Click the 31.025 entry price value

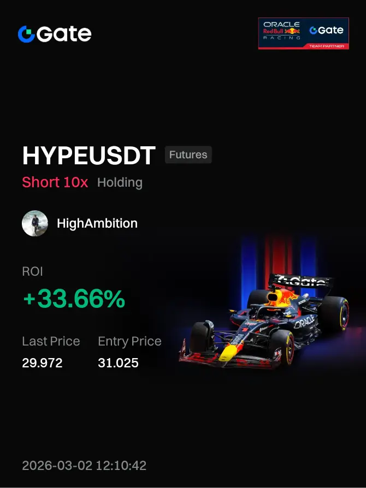tap(118, 363)
